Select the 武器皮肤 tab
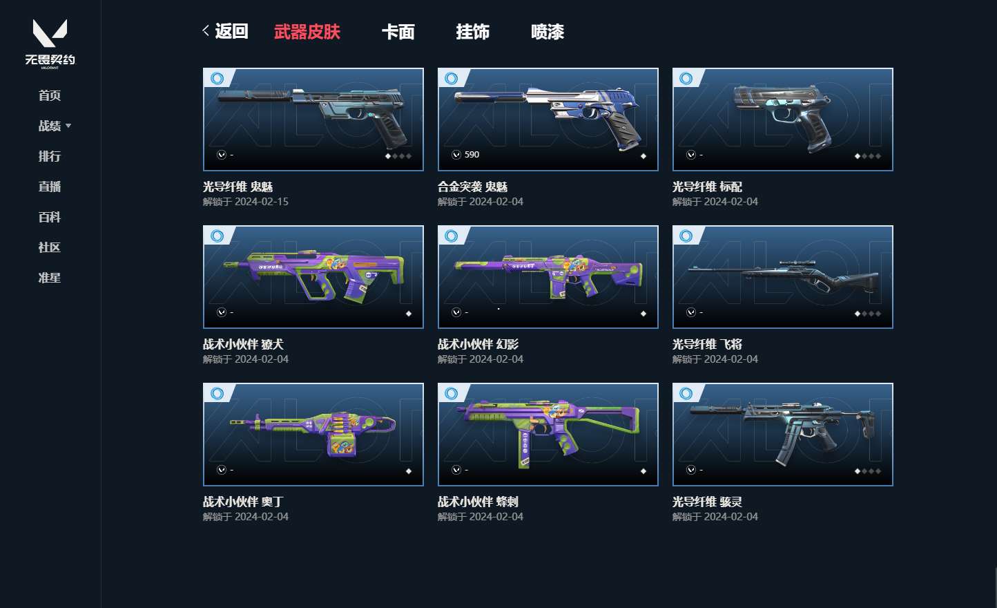This screenshot has width=997, height=608. point(307,32)
